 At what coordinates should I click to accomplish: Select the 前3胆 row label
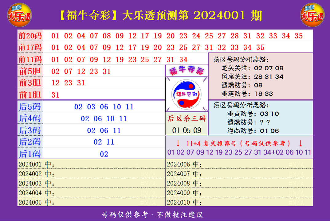pos(30,83)
